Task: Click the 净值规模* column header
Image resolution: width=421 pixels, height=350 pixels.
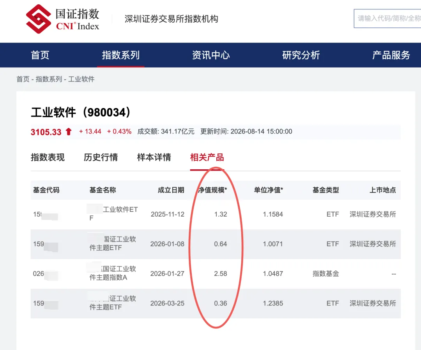Action: click(x=212, y=190)
